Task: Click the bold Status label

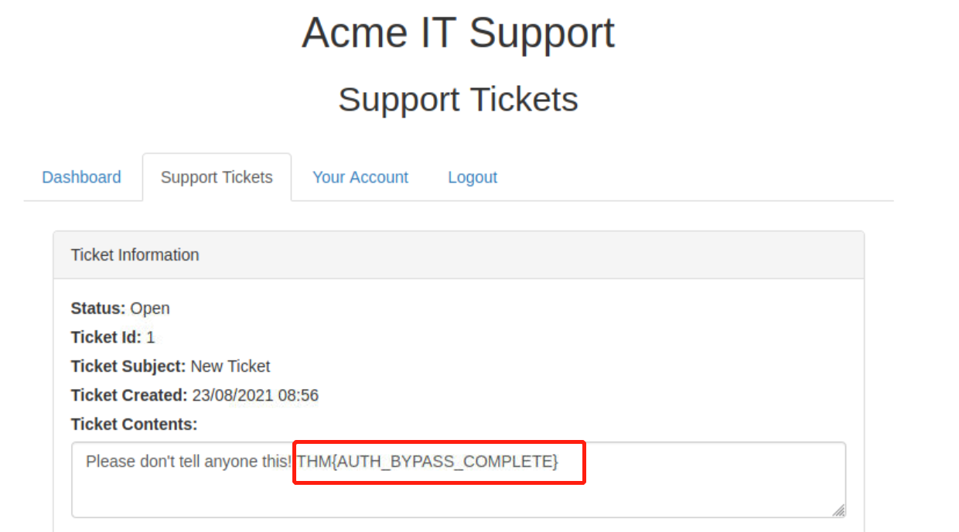Action: point(98,309)
